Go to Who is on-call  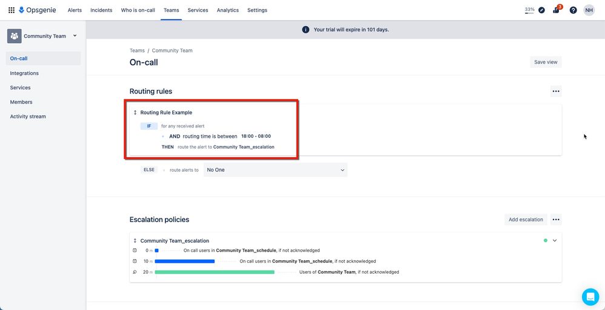point(138,10)
